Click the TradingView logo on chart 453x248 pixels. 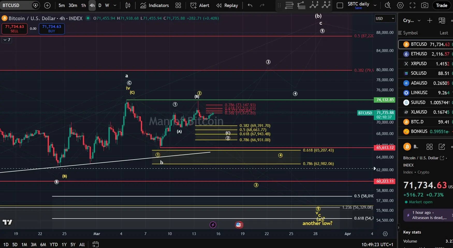click(7, 222)
